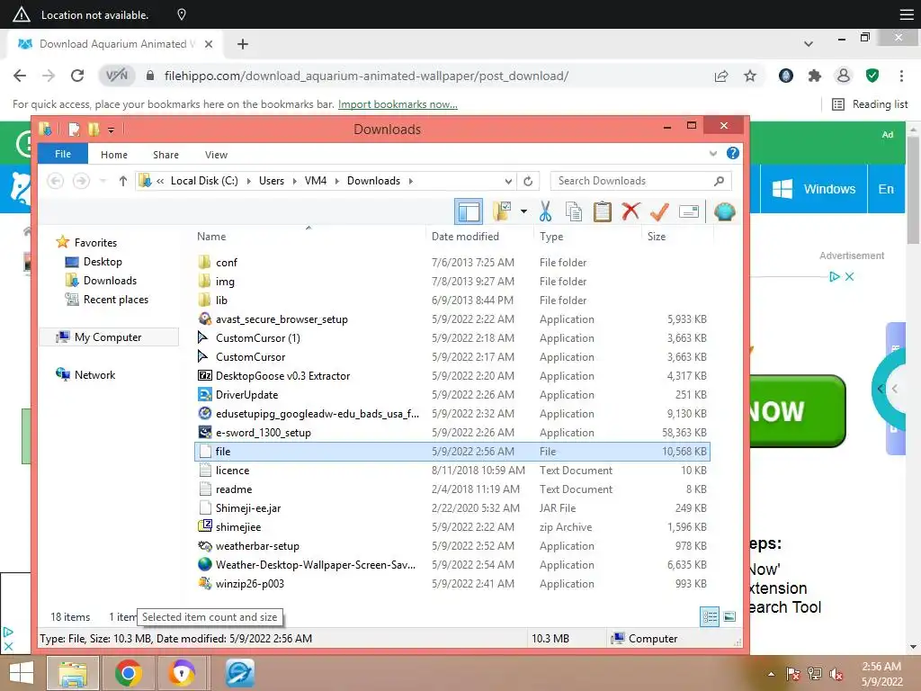Open the Home ribbon tab
The width and height of the screenshot is (921, 691).
tap(114, 155)
